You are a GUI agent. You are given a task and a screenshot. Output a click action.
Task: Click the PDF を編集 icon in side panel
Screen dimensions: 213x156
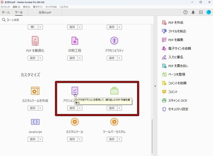tap(164, 40)
